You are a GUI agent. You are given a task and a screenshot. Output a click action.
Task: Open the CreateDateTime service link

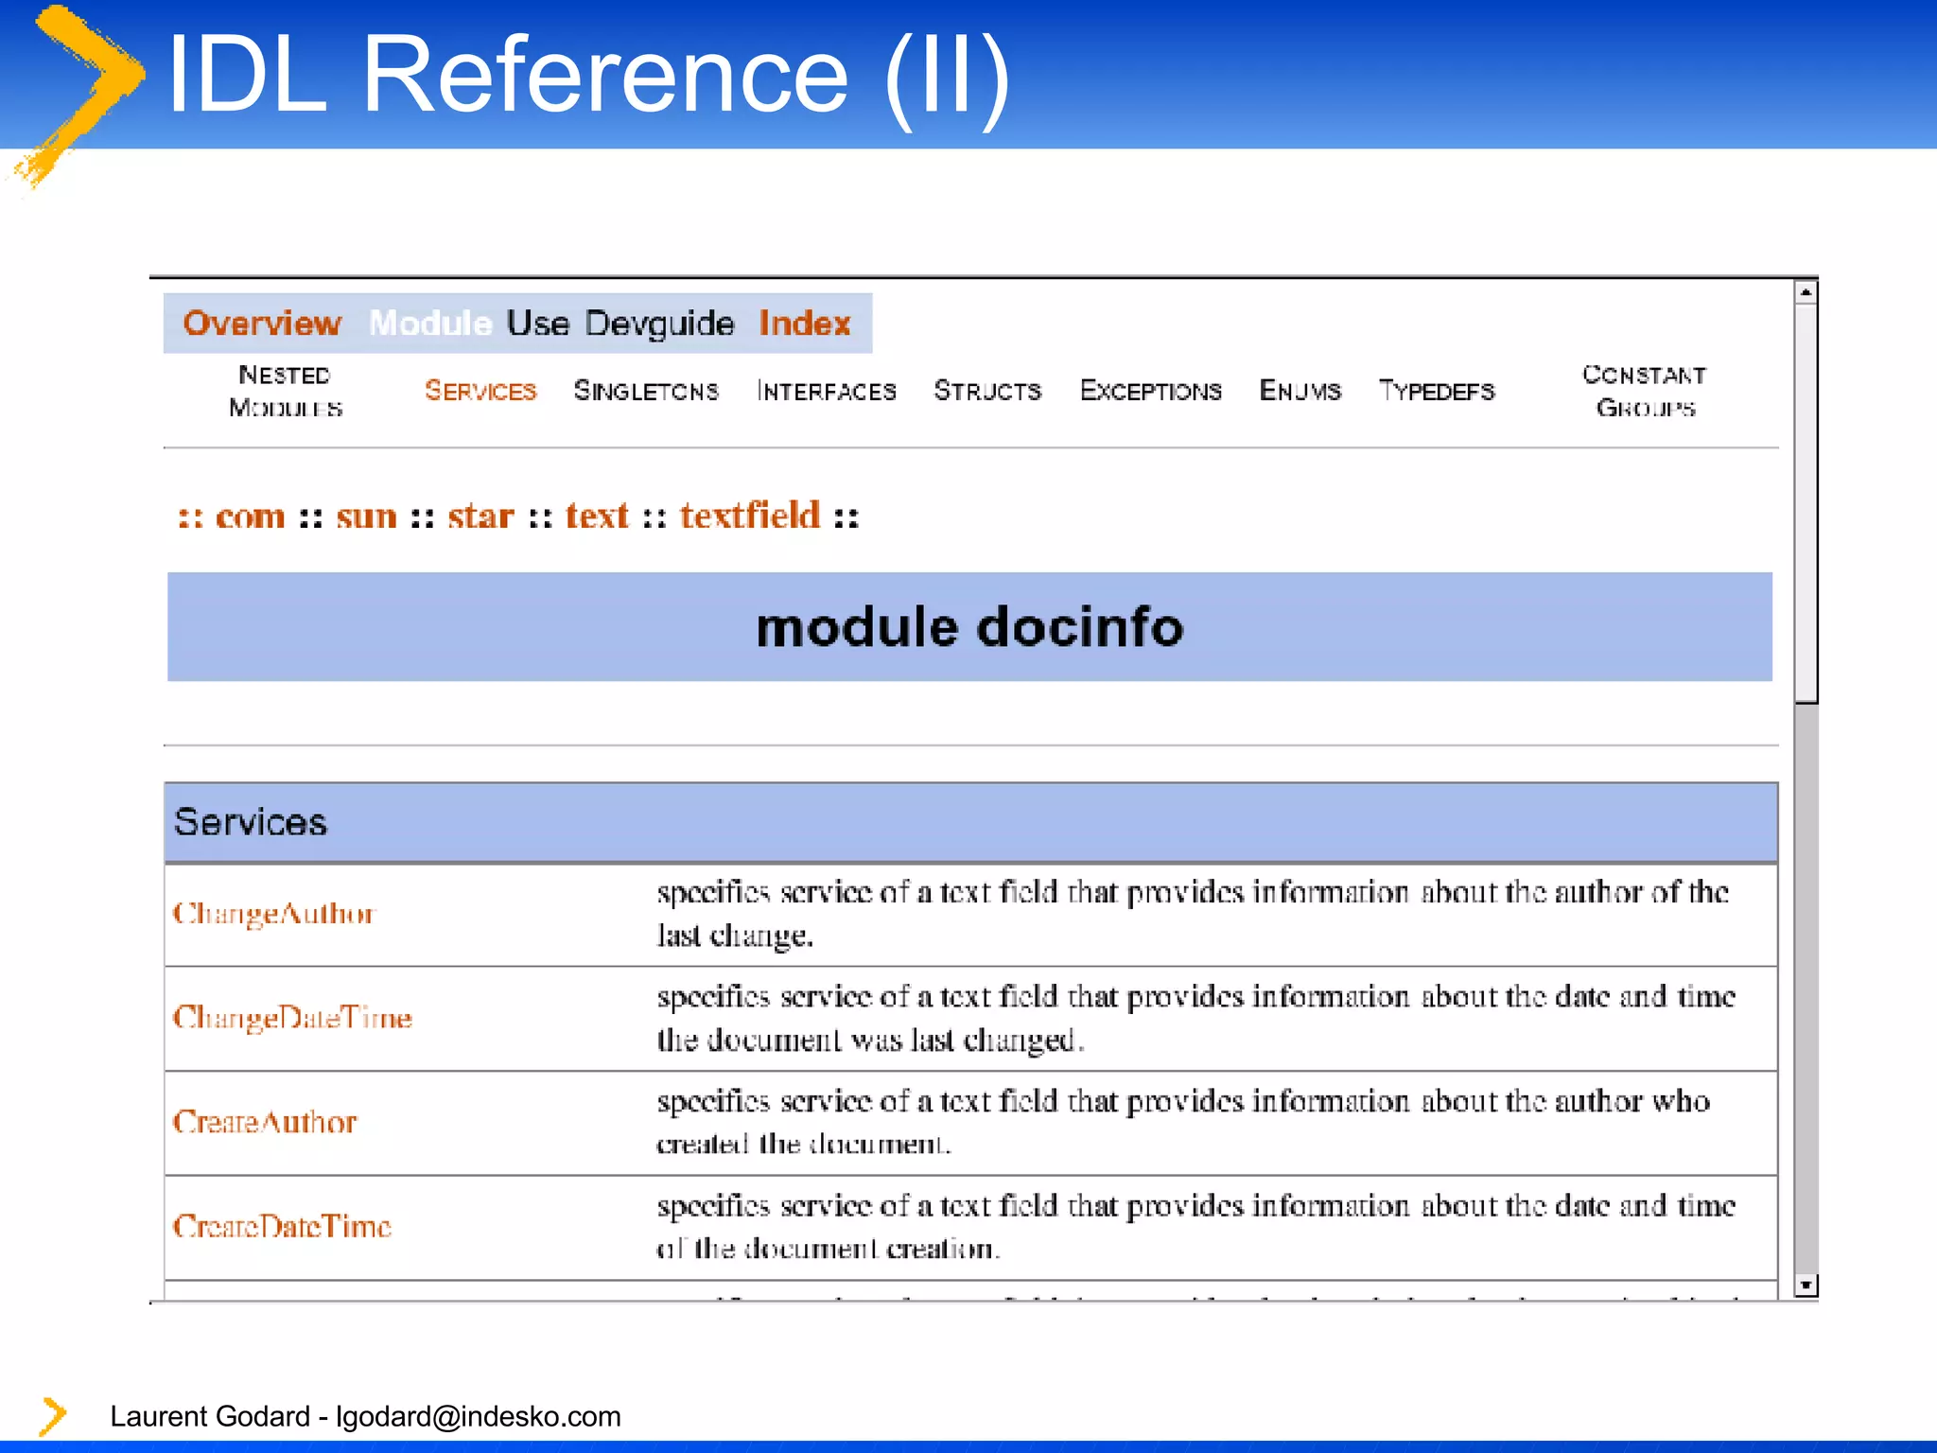coord(282,1227)
